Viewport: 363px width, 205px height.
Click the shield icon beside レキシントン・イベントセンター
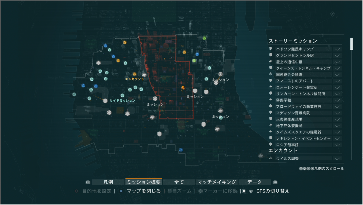(271, 138)
